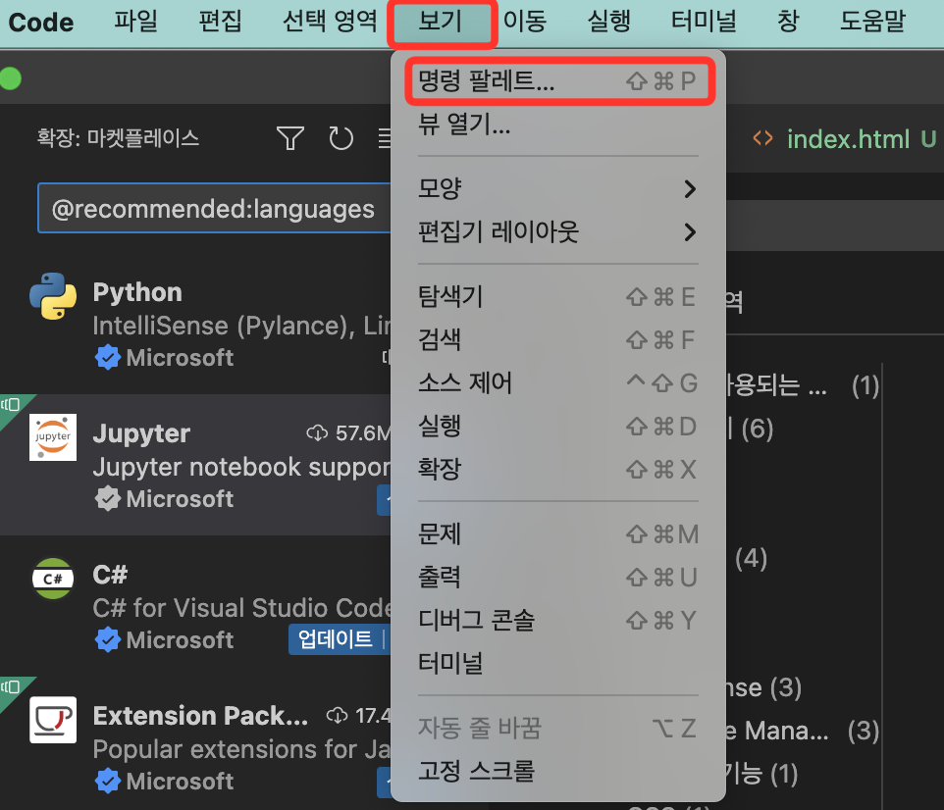
Task: Select 디버그 콘솔 in the menu
Action: 557,620
